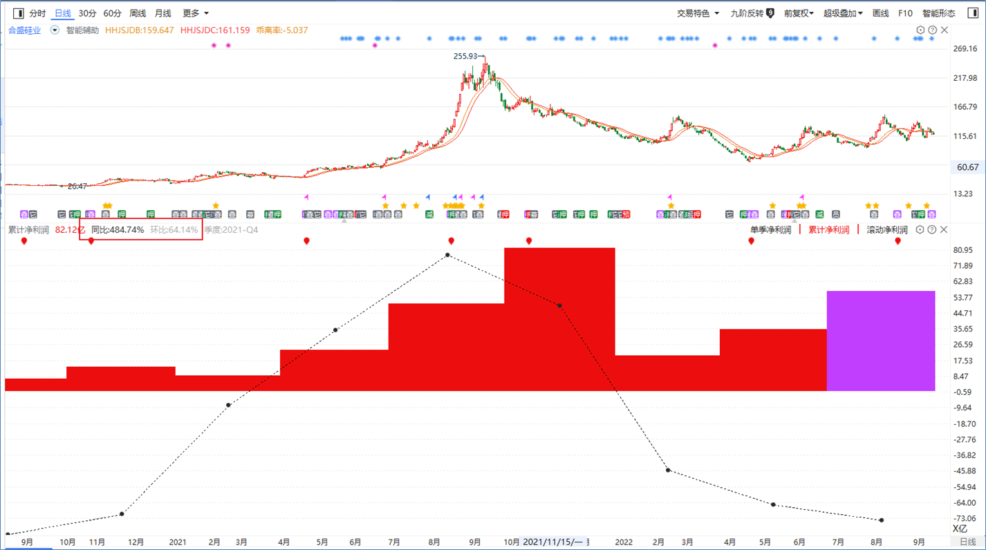Click the 82.12亿 profit value
986x550 pixels.
[x=70, y=229]
